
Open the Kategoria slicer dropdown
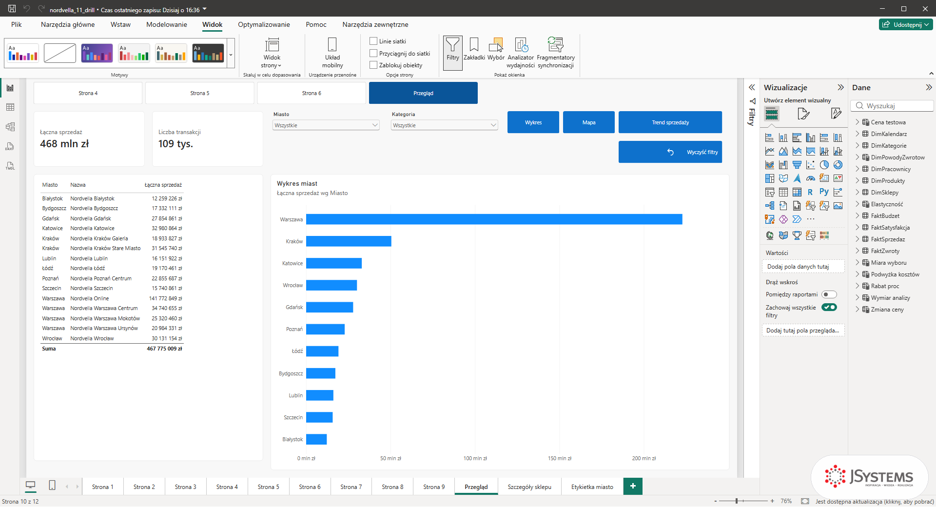pyautogui.click(x=445, y=125)
